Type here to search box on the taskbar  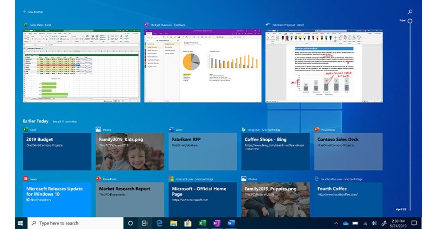tap(76, 223)
